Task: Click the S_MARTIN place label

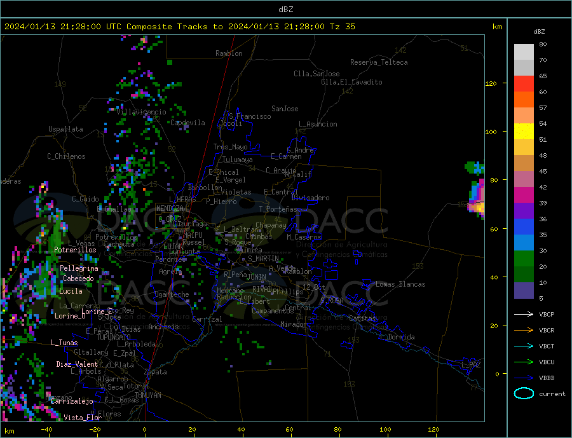Action: [263, 259]
